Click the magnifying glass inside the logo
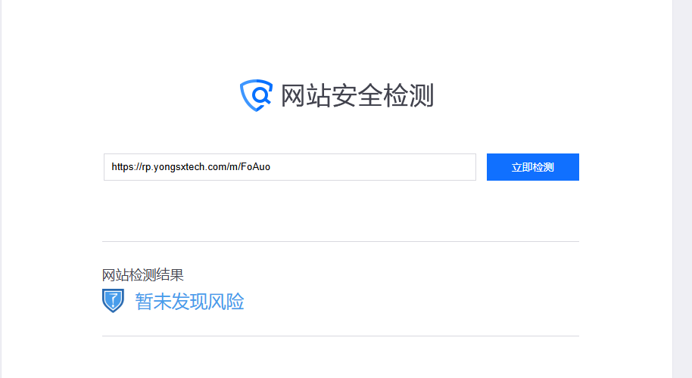This screenshot has height=378, width=692. coord(261,95)
